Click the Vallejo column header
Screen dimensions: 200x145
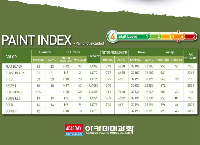(x=170, y=52)
